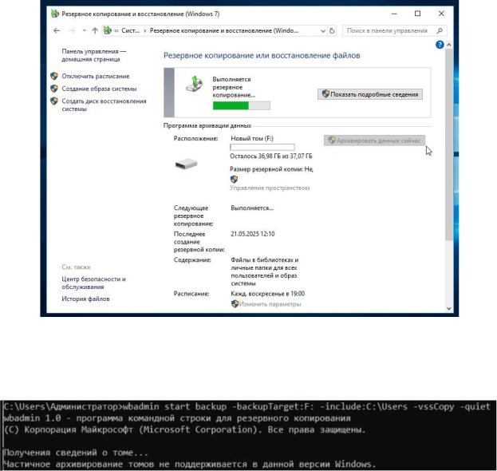This screenshot has width=497, height=471.
Task: Go up one level with the up arrow
Action: point(95,31)
